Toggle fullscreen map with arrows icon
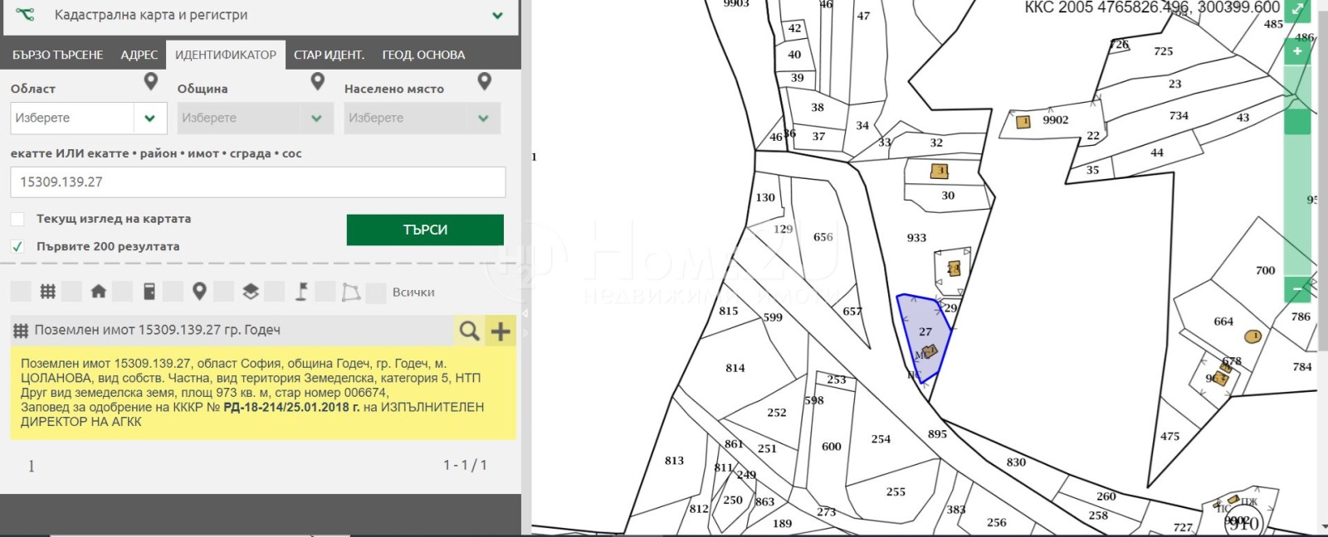 [1296, 10]
